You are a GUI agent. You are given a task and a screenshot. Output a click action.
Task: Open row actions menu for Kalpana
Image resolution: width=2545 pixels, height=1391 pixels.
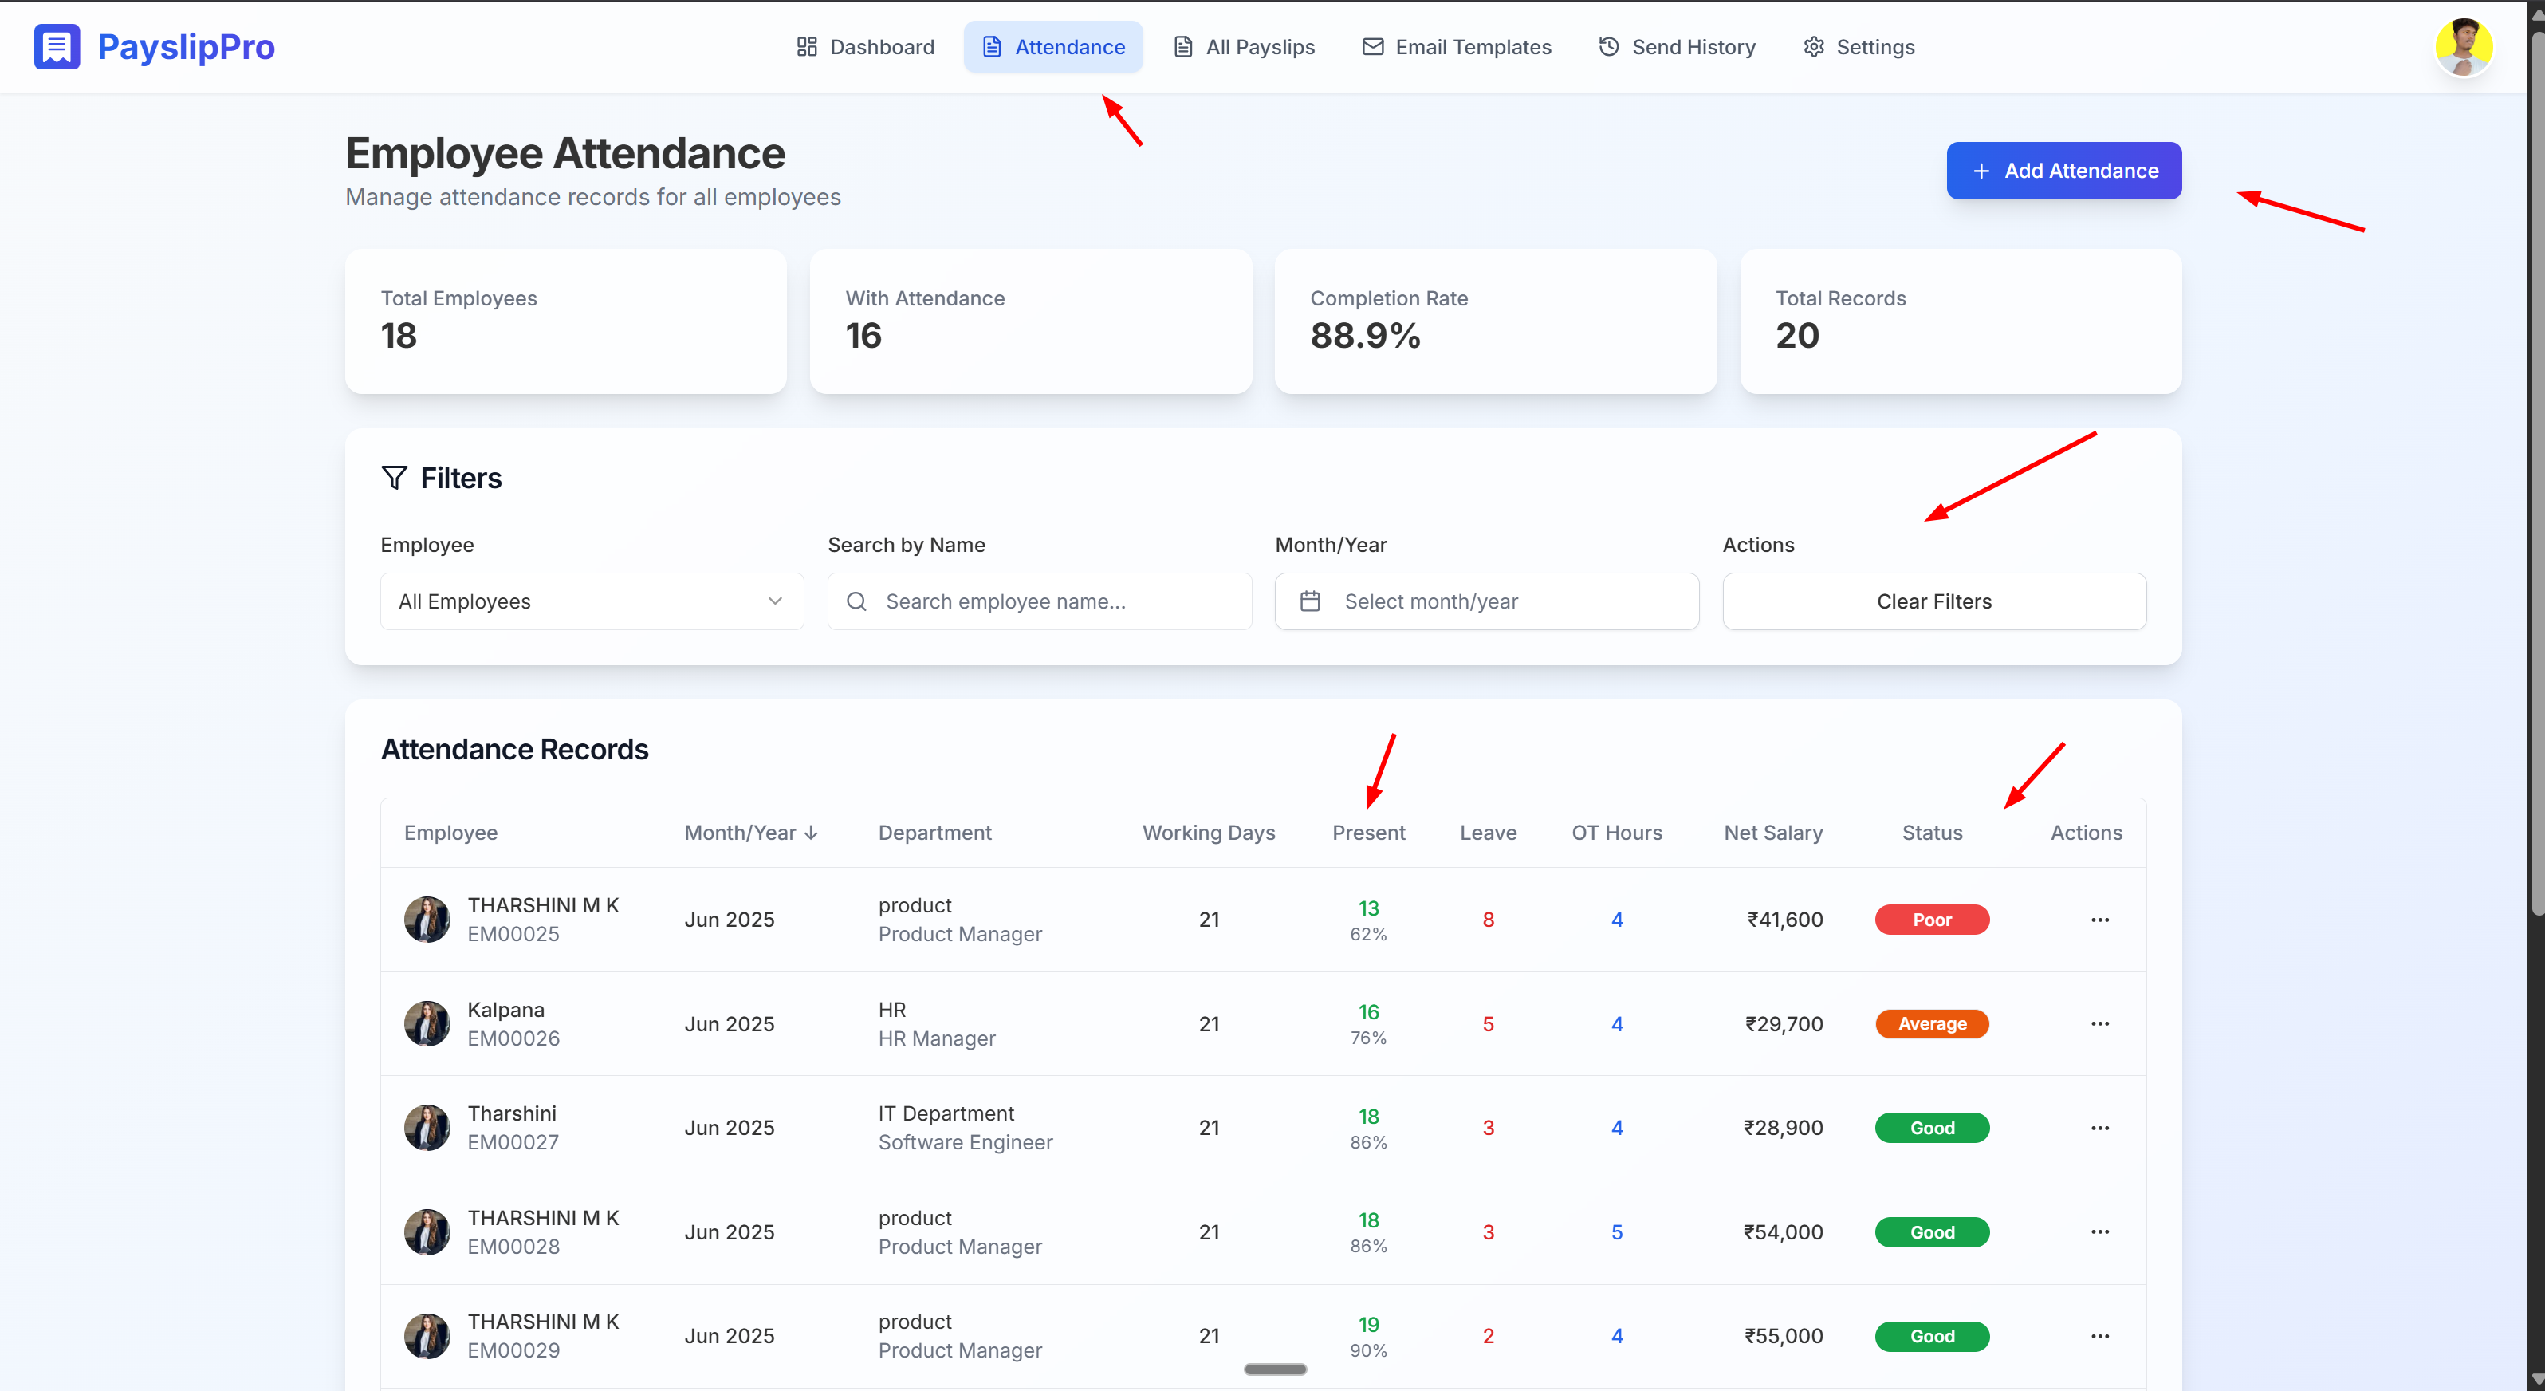pos(2099,1023)
